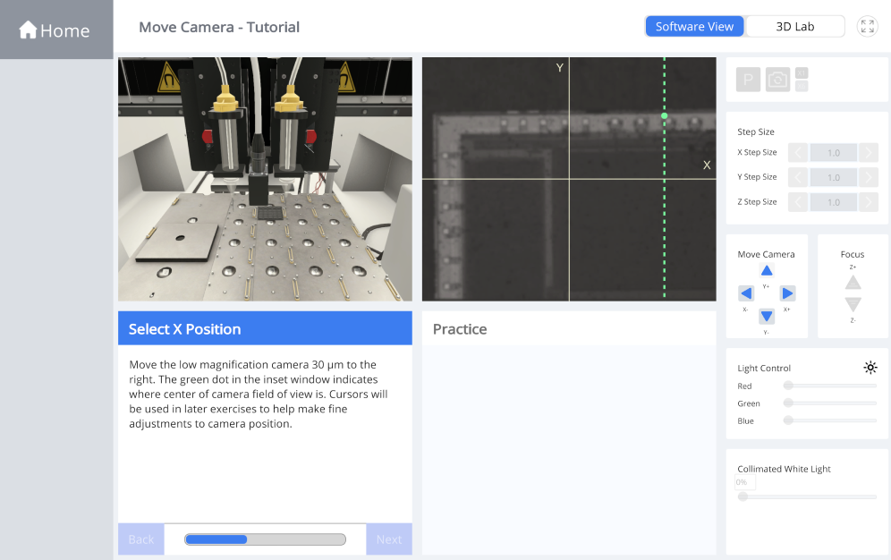Click the 'Light Control' label
Viewport: 891px width, 560px height.
pyautogui.click(x=764, y=368)
